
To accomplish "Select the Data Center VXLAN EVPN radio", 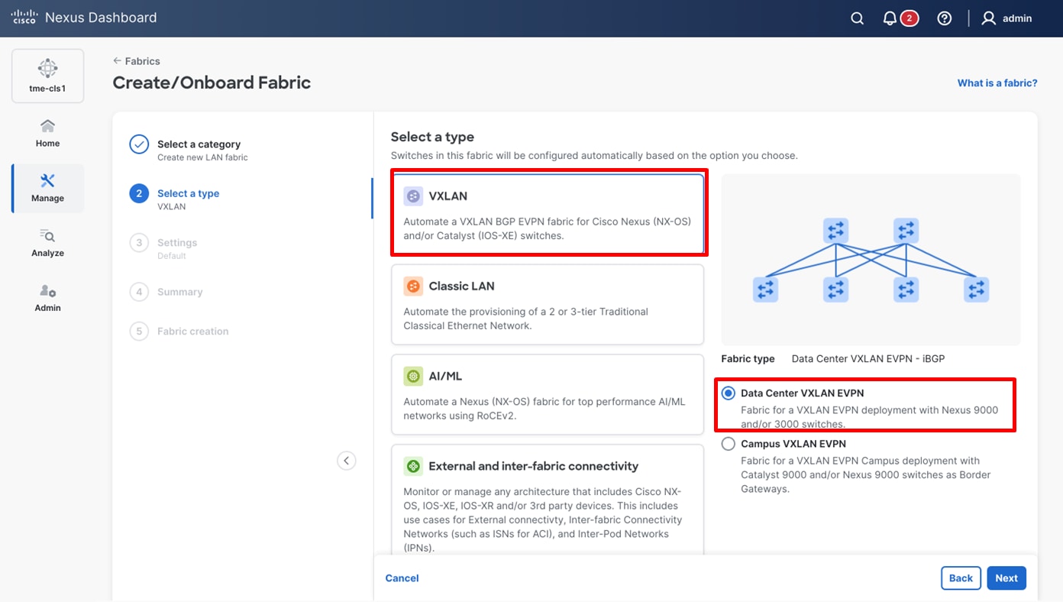I will click(729, 393).
